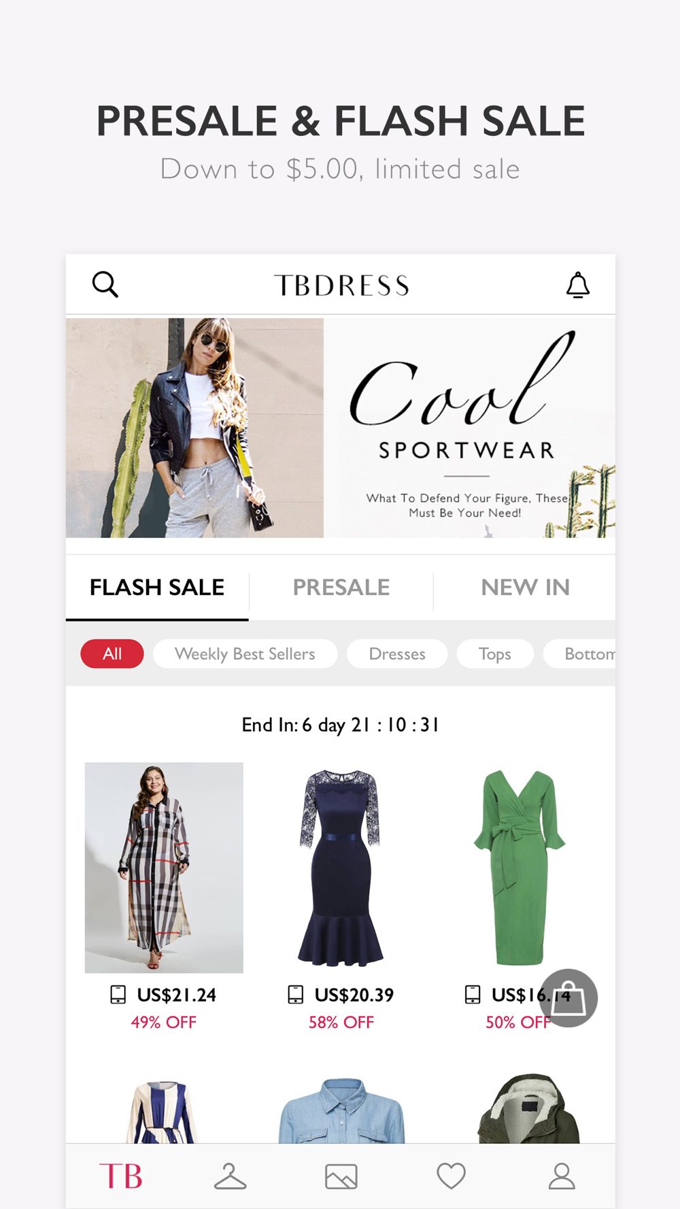The width and height of the screenshot is (680, 1209).
Task: Select the Weekly Best Sellers filter
Action: point(245,653)
